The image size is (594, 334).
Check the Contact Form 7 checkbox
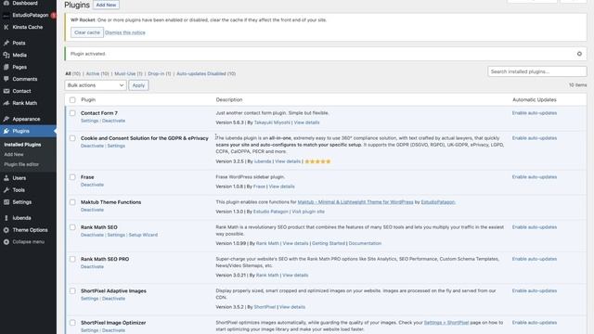pos(72,113)
